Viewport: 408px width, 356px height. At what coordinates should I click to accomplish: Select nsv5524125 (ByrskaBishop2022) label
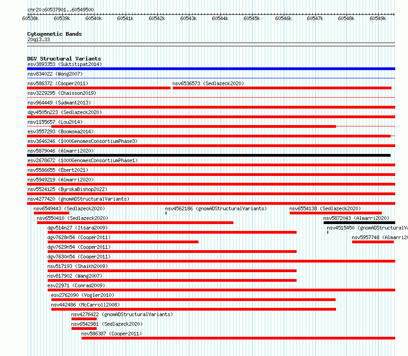[67, 189]
